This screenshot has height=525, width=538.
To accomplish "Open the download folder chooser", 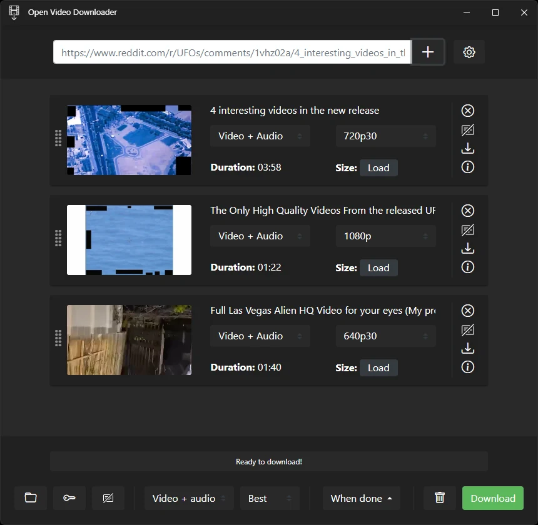I will (x=31, y=498).
